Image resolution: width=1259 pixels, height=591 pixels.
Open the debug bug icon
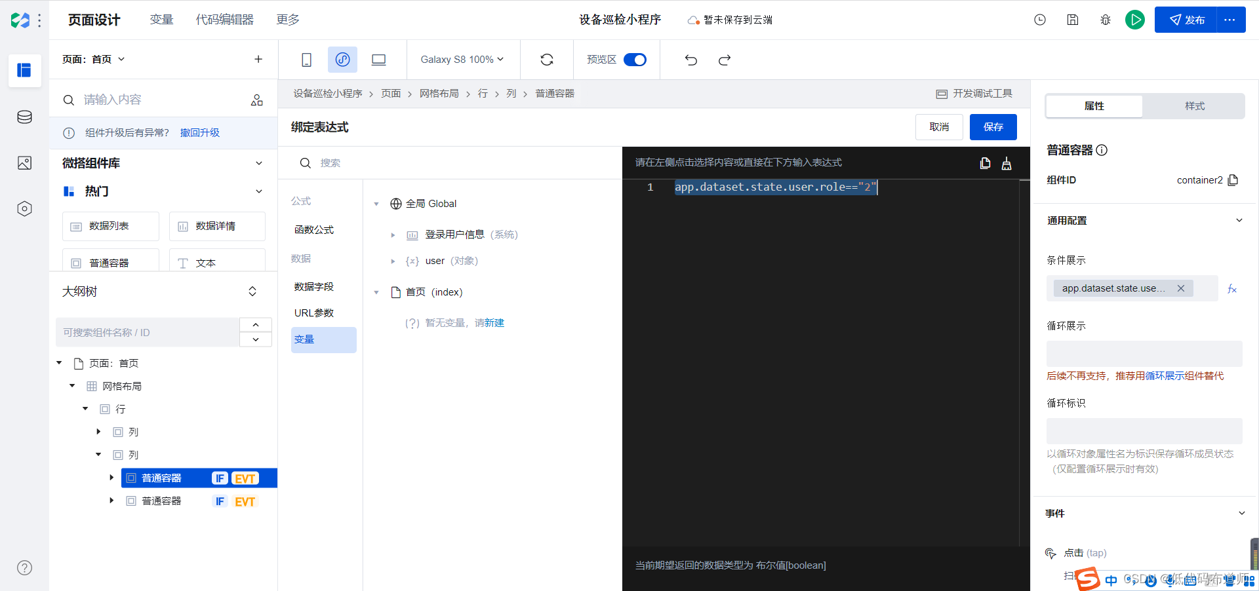tap(1106, 20)
